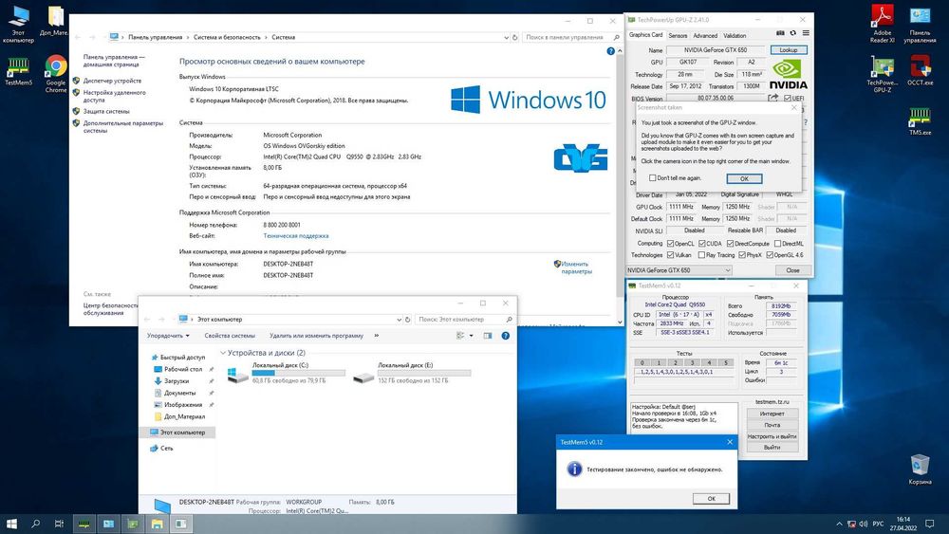Select Загрузки in Explorer navigation pane
This screenshot has height=534, width=949.
(x=177, y=381)
